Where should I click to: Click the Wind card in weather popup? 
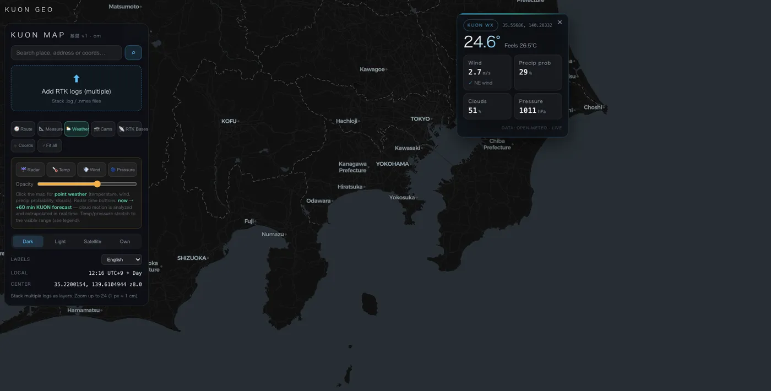click(487, 72)
